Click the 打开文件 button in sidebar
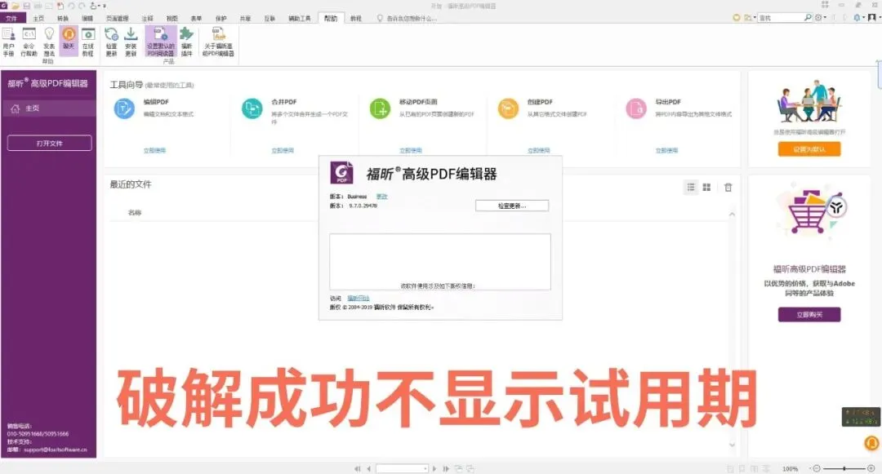882x474 pixels. pyautogui.click(x=50, y=144)
